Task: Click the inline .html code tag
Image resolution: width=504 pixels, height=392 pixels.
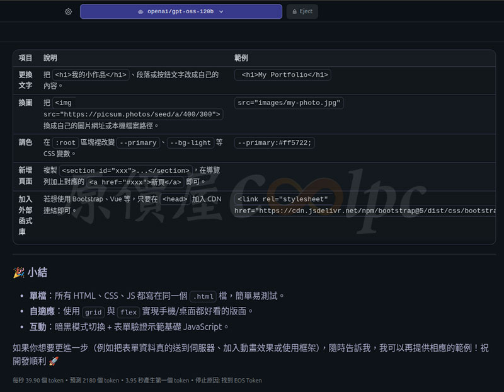Action: pos(202,296)
